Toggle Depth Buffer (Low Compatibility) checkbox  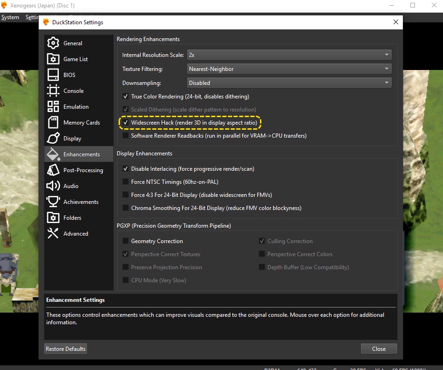point(261,267)
